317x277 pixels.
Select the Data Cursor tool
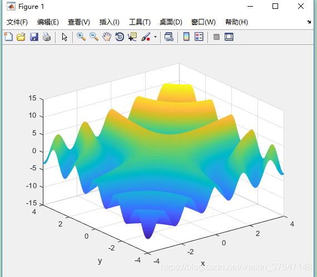pyautogui.click(x=132, y=37)
